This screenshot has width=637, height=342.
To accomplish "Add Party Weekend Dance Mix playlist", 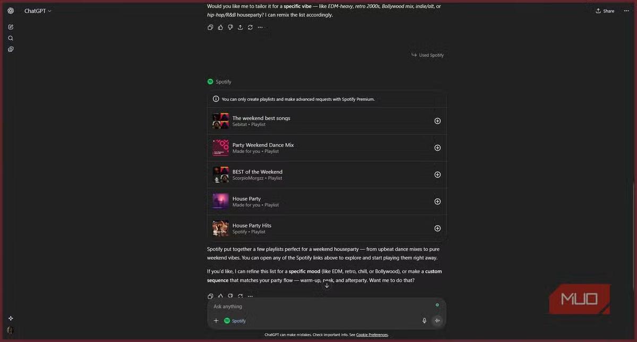I will pos(437,148).
